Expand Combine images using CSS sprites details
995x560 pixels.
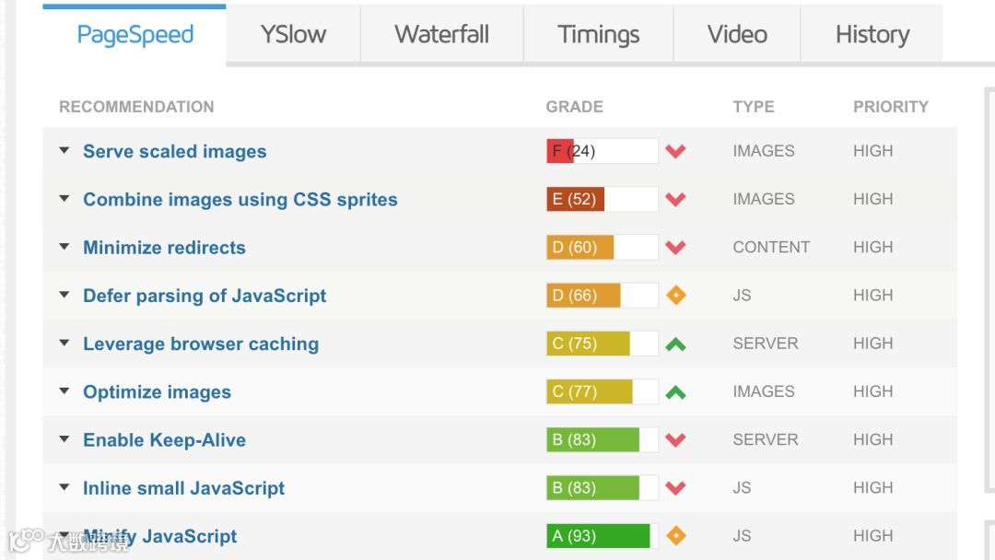click(x=64, y=199)
